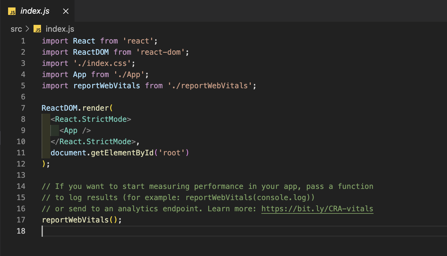Click line number 14 in the gutter

[21, 186]
